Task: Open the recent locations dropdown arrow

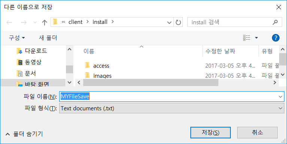Action: coord(35,23)
